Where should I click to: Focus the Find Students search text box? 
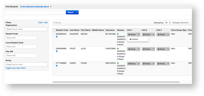[x=36, y=12]
